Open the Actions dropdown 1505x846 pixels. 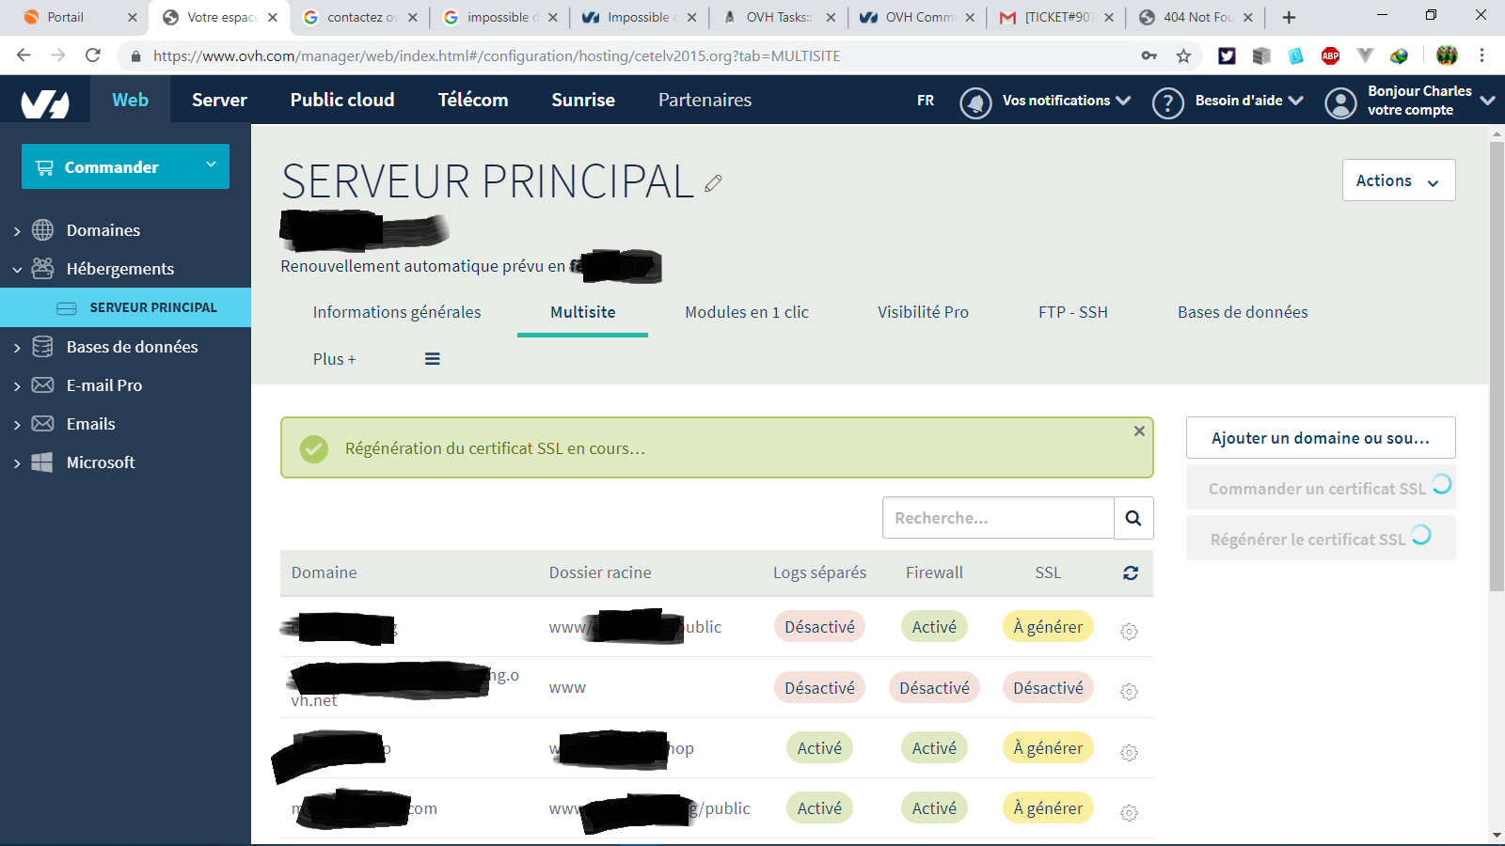1398,180
